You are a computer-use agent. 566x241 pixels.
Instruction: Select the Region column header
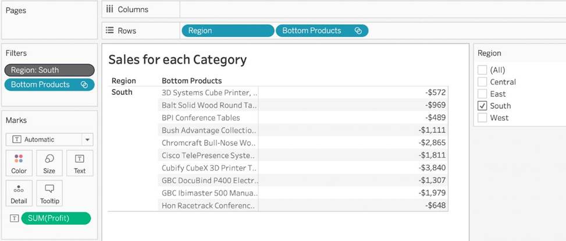(123, 81)
